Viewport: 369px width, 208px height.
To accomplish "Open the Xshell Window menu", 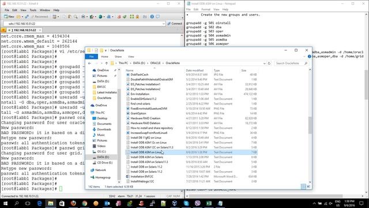I will tap(45, 10).
